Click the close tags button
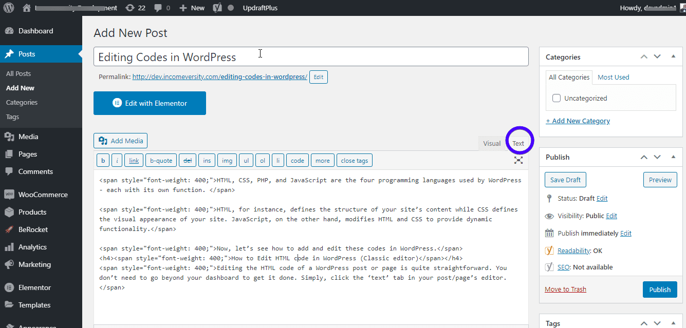The width and height of the screenshot is (686, 328). click(355, 161)
